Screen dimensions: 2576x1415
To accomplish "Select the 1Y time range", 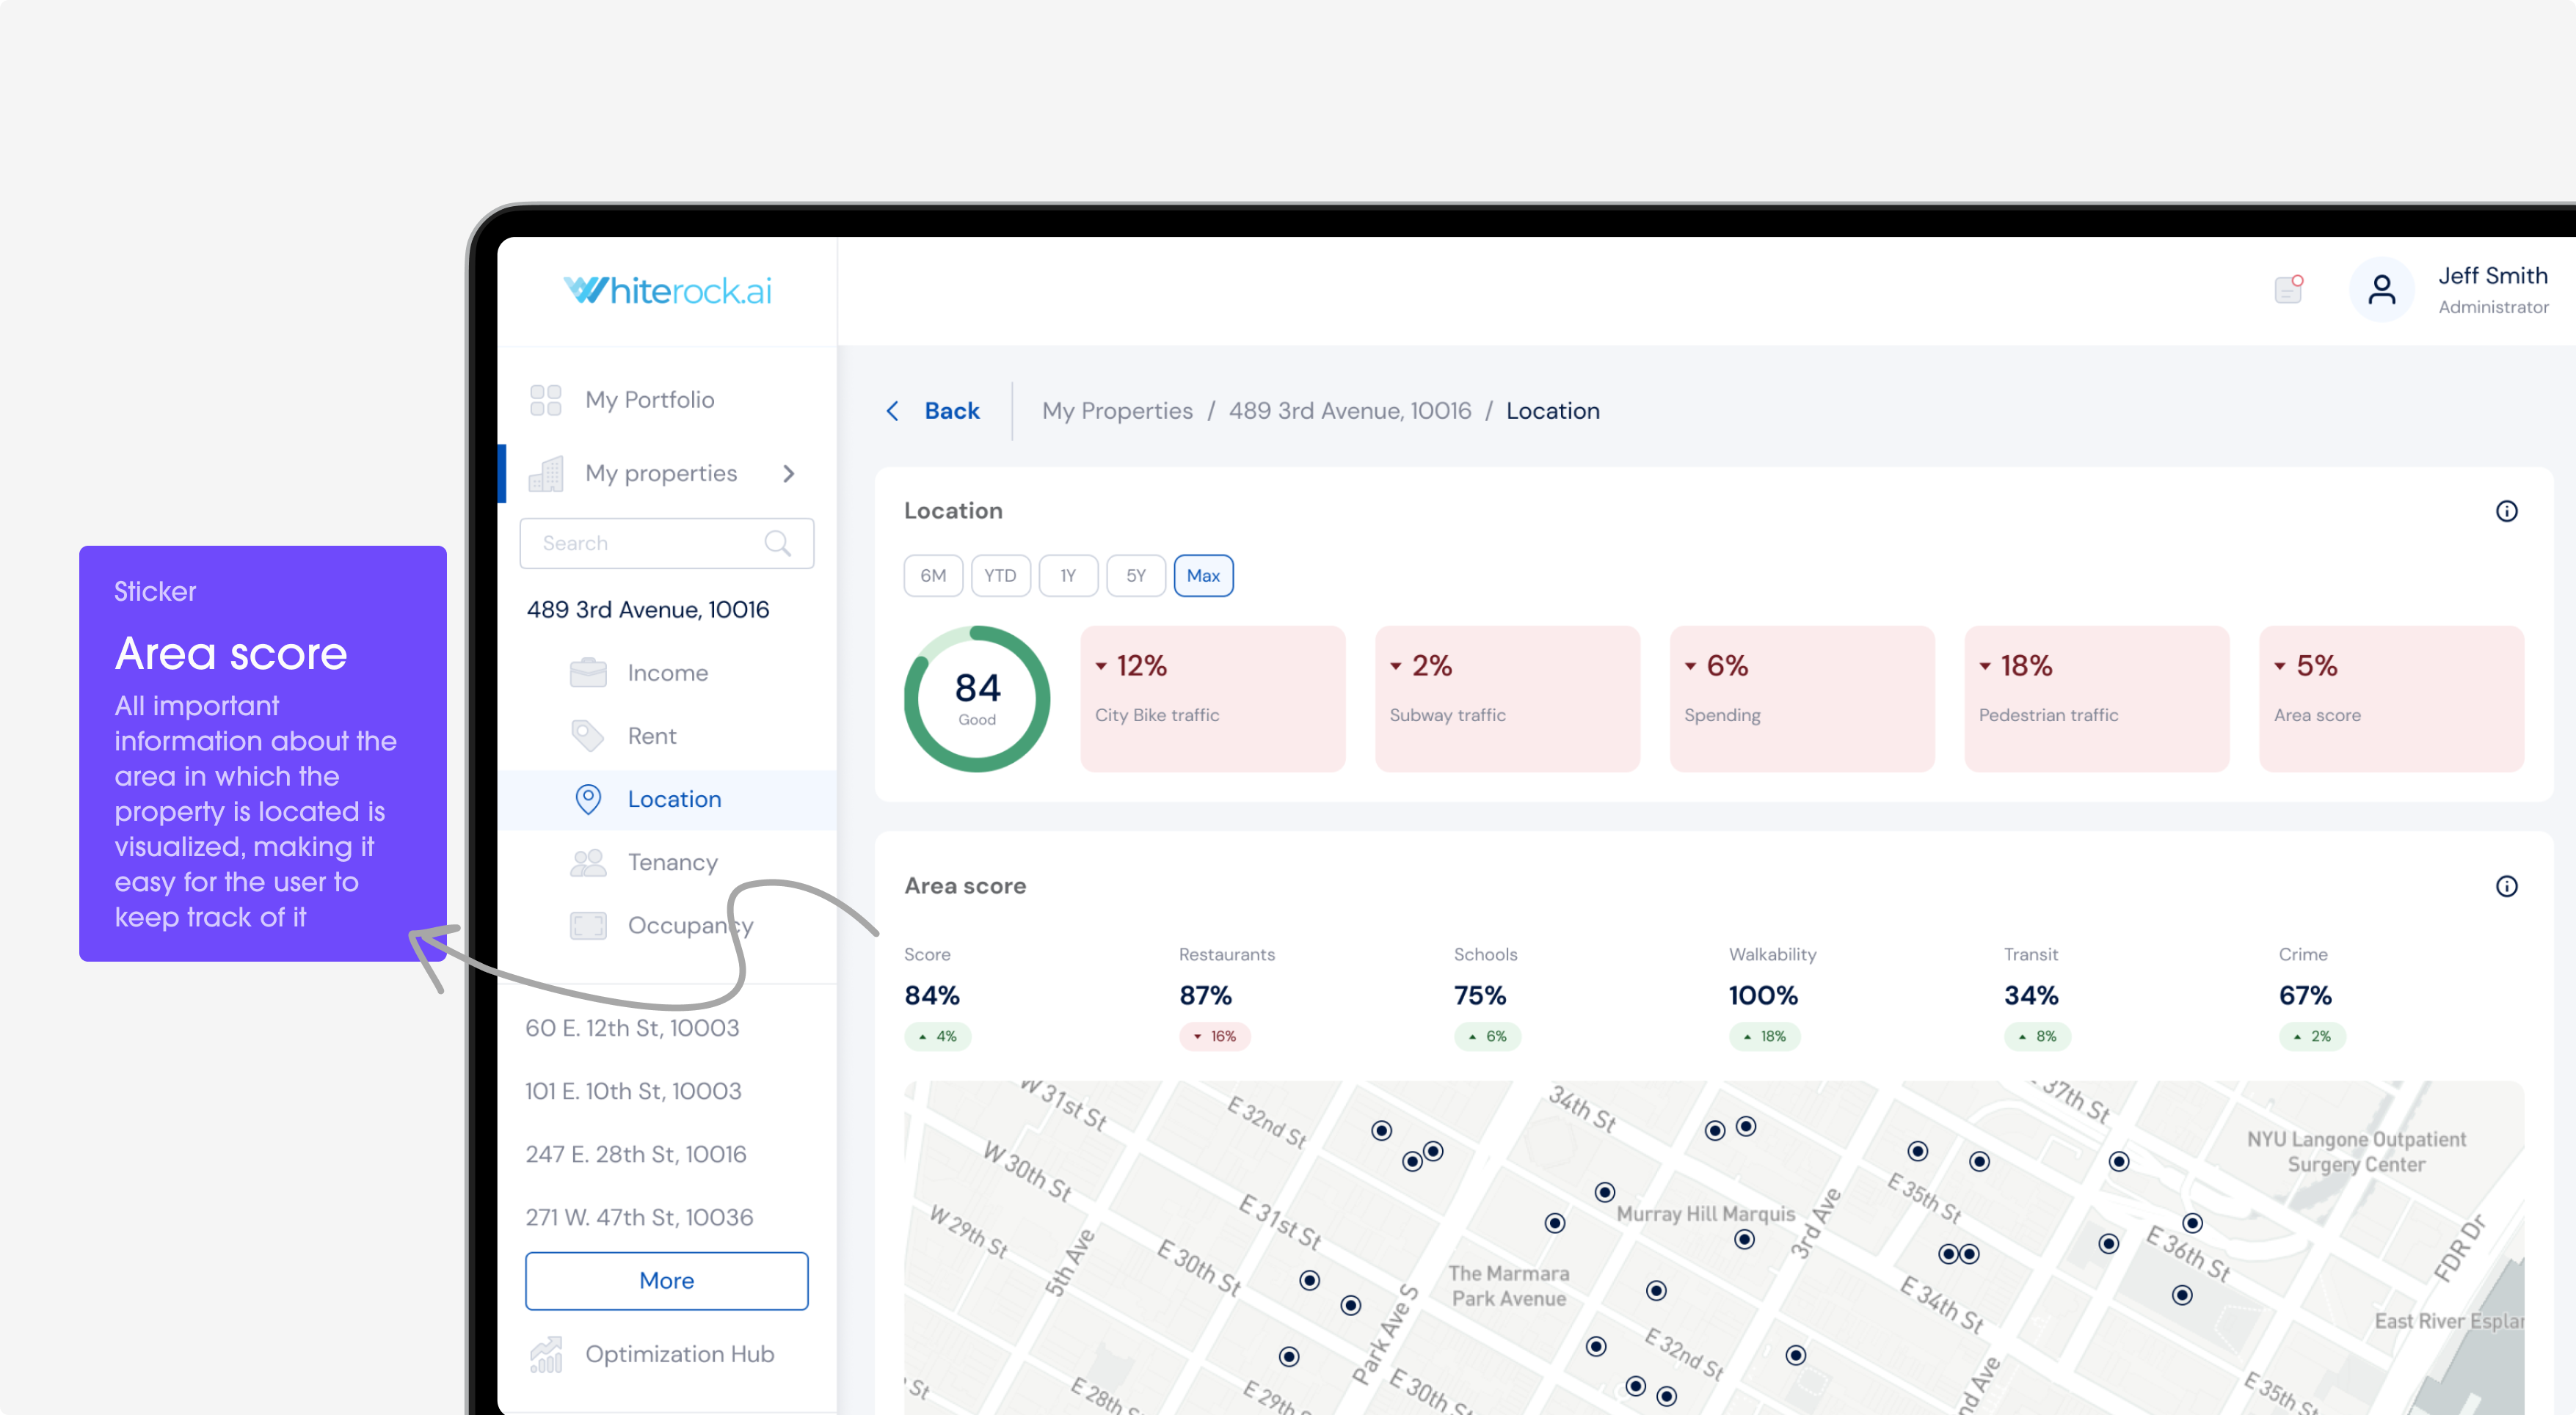I will tap(1068, 576).
